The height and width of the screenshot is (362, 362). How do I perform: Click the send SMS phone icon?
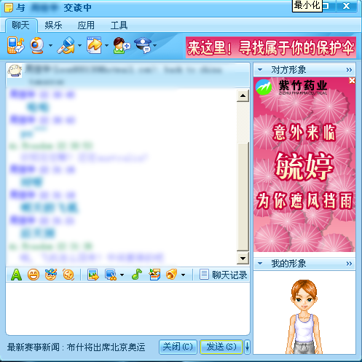point(16,45)
